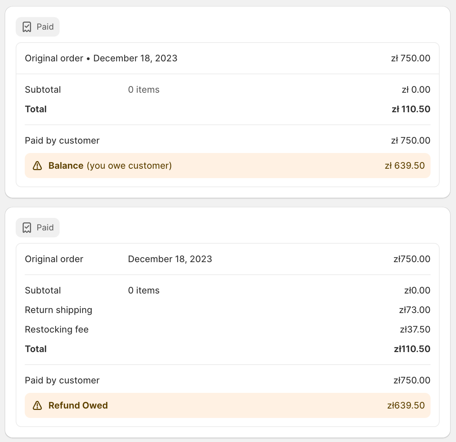The image size is (456, 442).
Task: Click the warning triangle beside Balance
Action: (x=37, y=166)
